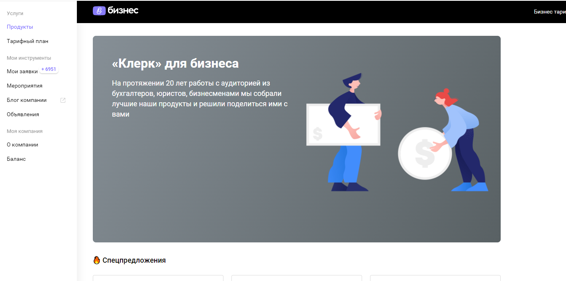Click the third special offer card
566x281 pixels.
pyautogui.click(x=435, y=278)
